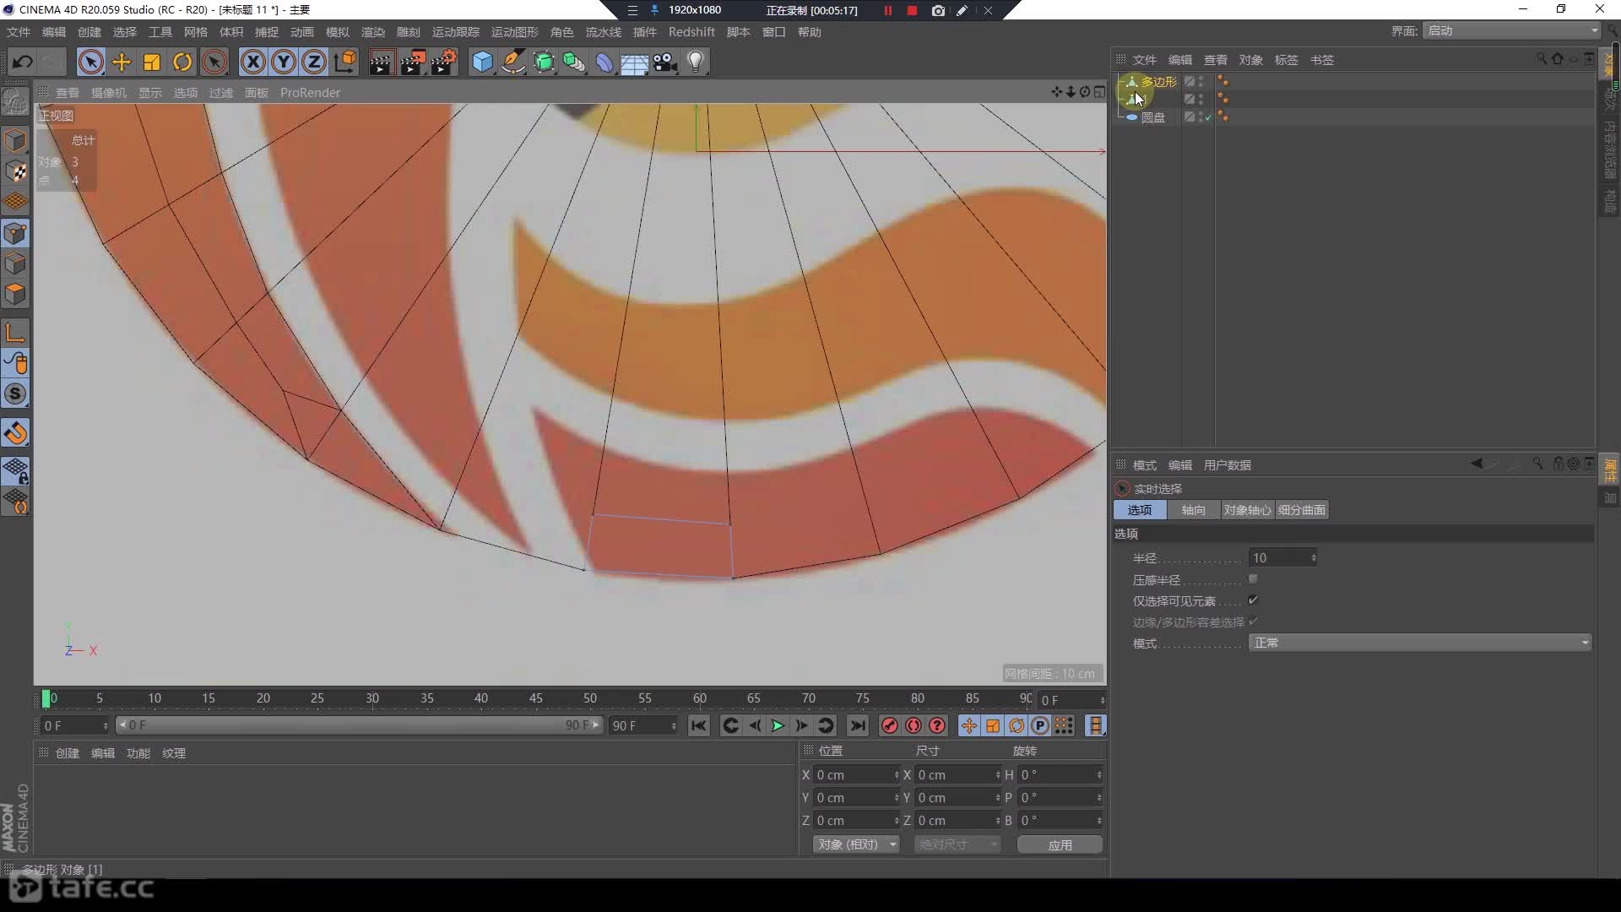The width and height of the screenshot is (1621, 912).
Task: Click Record Active Objects button
Action: click(889, 725)
